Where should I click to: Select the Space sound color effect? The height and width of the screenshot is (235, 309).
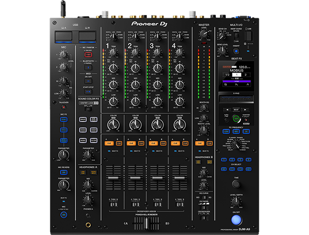(x=83, y=120)
